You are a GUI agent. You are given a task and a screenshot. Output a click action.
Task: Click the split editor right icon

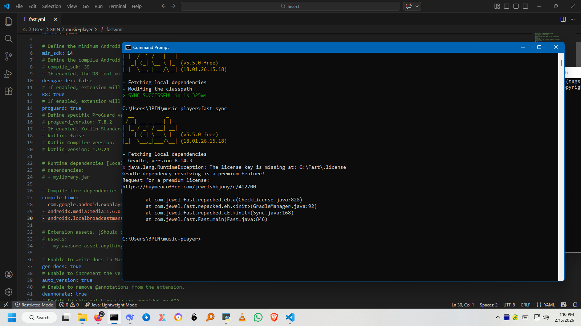tap(563, 19)
